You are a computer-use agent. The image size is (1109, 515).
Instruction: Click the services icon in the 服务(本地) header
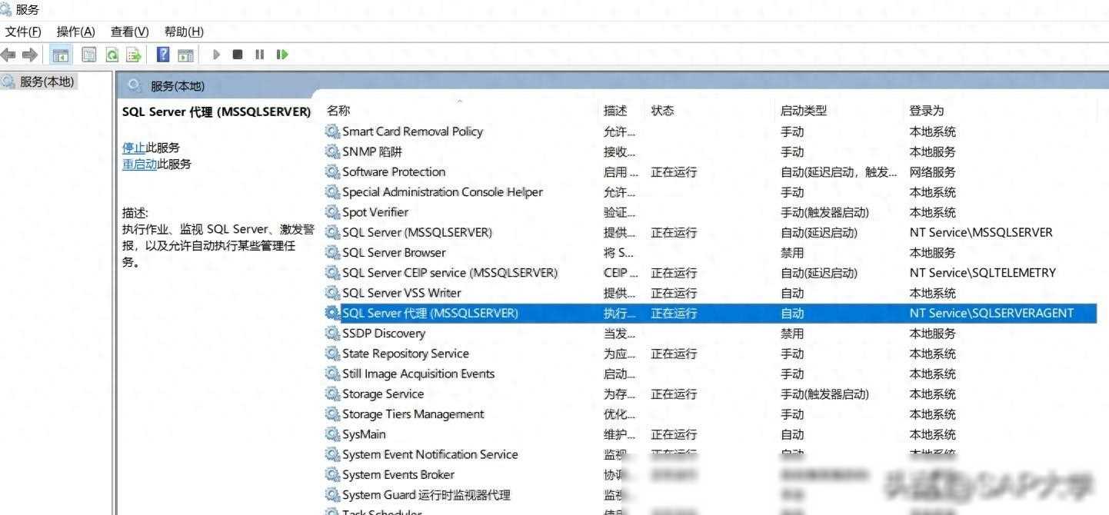(x=135, y=85)
